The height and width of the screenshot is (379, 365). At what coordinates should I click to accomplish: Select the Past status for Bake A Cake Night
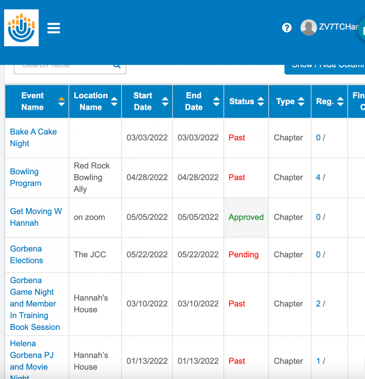[x=237, y=138]
